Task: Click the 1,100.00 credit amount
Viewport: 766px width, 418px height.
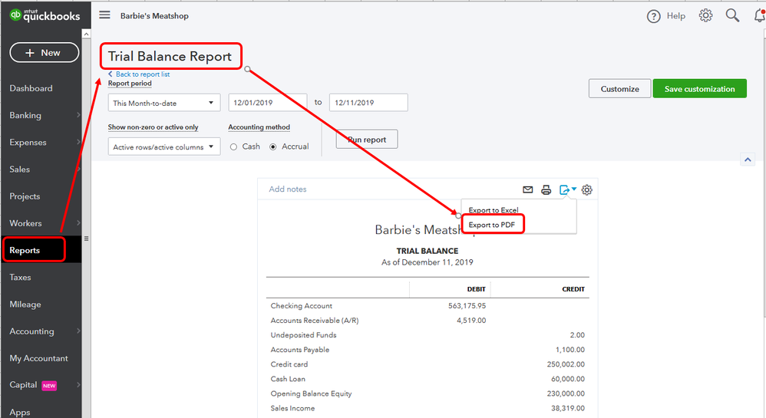Action: pyautogui.click(x=570, y=350)
